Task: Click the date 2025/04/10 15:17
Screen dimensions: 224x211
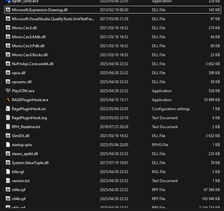Action: (114, 100)
